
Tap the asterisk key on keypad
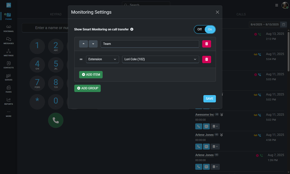37,102
